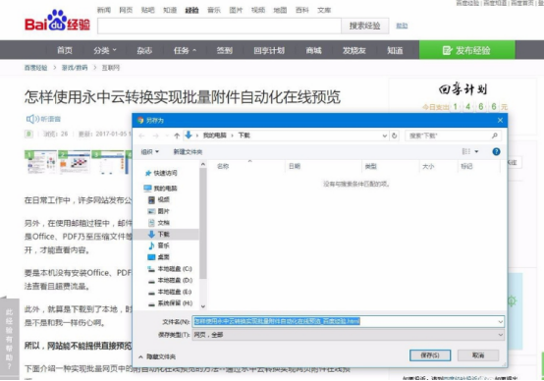
Task: Click the Baidu Jingyan search input field
Action: point(219,27)
